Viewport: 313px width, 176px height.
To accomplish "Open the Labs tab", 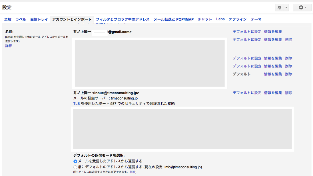I will click(x=220, y=19).
